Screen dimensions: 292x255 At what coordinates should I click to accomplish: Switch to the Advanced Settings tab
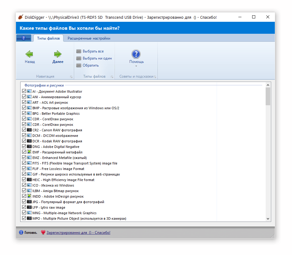tap(89, 38)
